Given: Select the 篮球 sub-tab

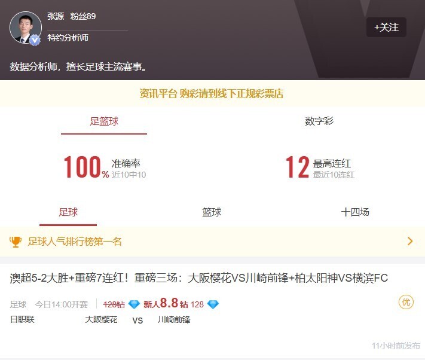Looking at the screenshot, I should 212,212.
